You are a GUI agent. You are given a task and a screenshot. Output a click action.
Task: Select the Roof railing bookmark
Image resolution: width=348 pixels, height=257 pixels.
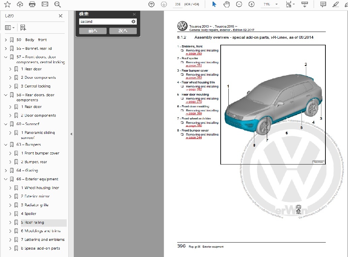coord(32,222)
